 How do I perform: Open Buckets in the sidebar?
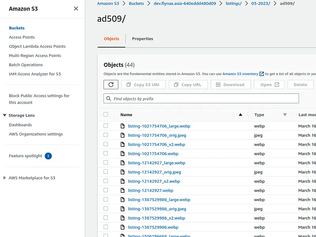tap(17, 28)
